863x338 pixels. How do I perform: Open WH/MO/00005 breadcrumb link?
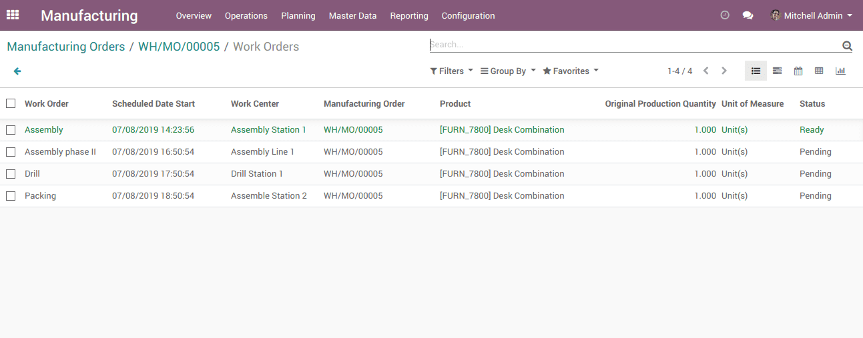[179, 47]
